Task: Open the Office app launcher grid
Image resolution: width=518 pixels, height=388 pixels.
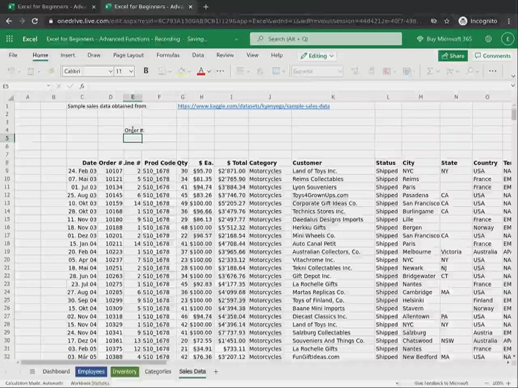Action: (x=9, y=39)
